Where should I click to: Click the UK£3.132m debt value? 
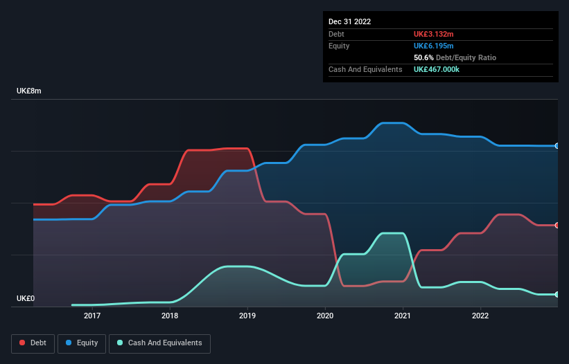click(x=434, y=34)
